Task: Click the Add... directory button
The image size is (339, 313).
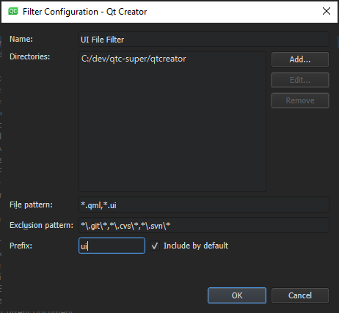Action: point(300,59)
